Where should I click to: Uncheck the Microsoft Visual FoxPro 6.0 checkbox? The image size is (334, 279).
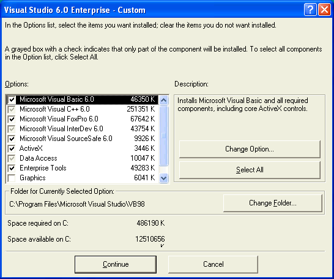click(x=12, y=119)
